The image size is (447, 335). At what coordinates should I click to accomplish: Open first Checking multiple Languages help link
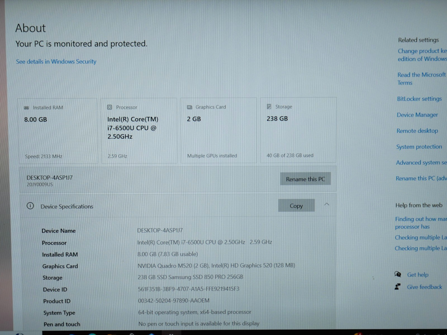point(421,237)
